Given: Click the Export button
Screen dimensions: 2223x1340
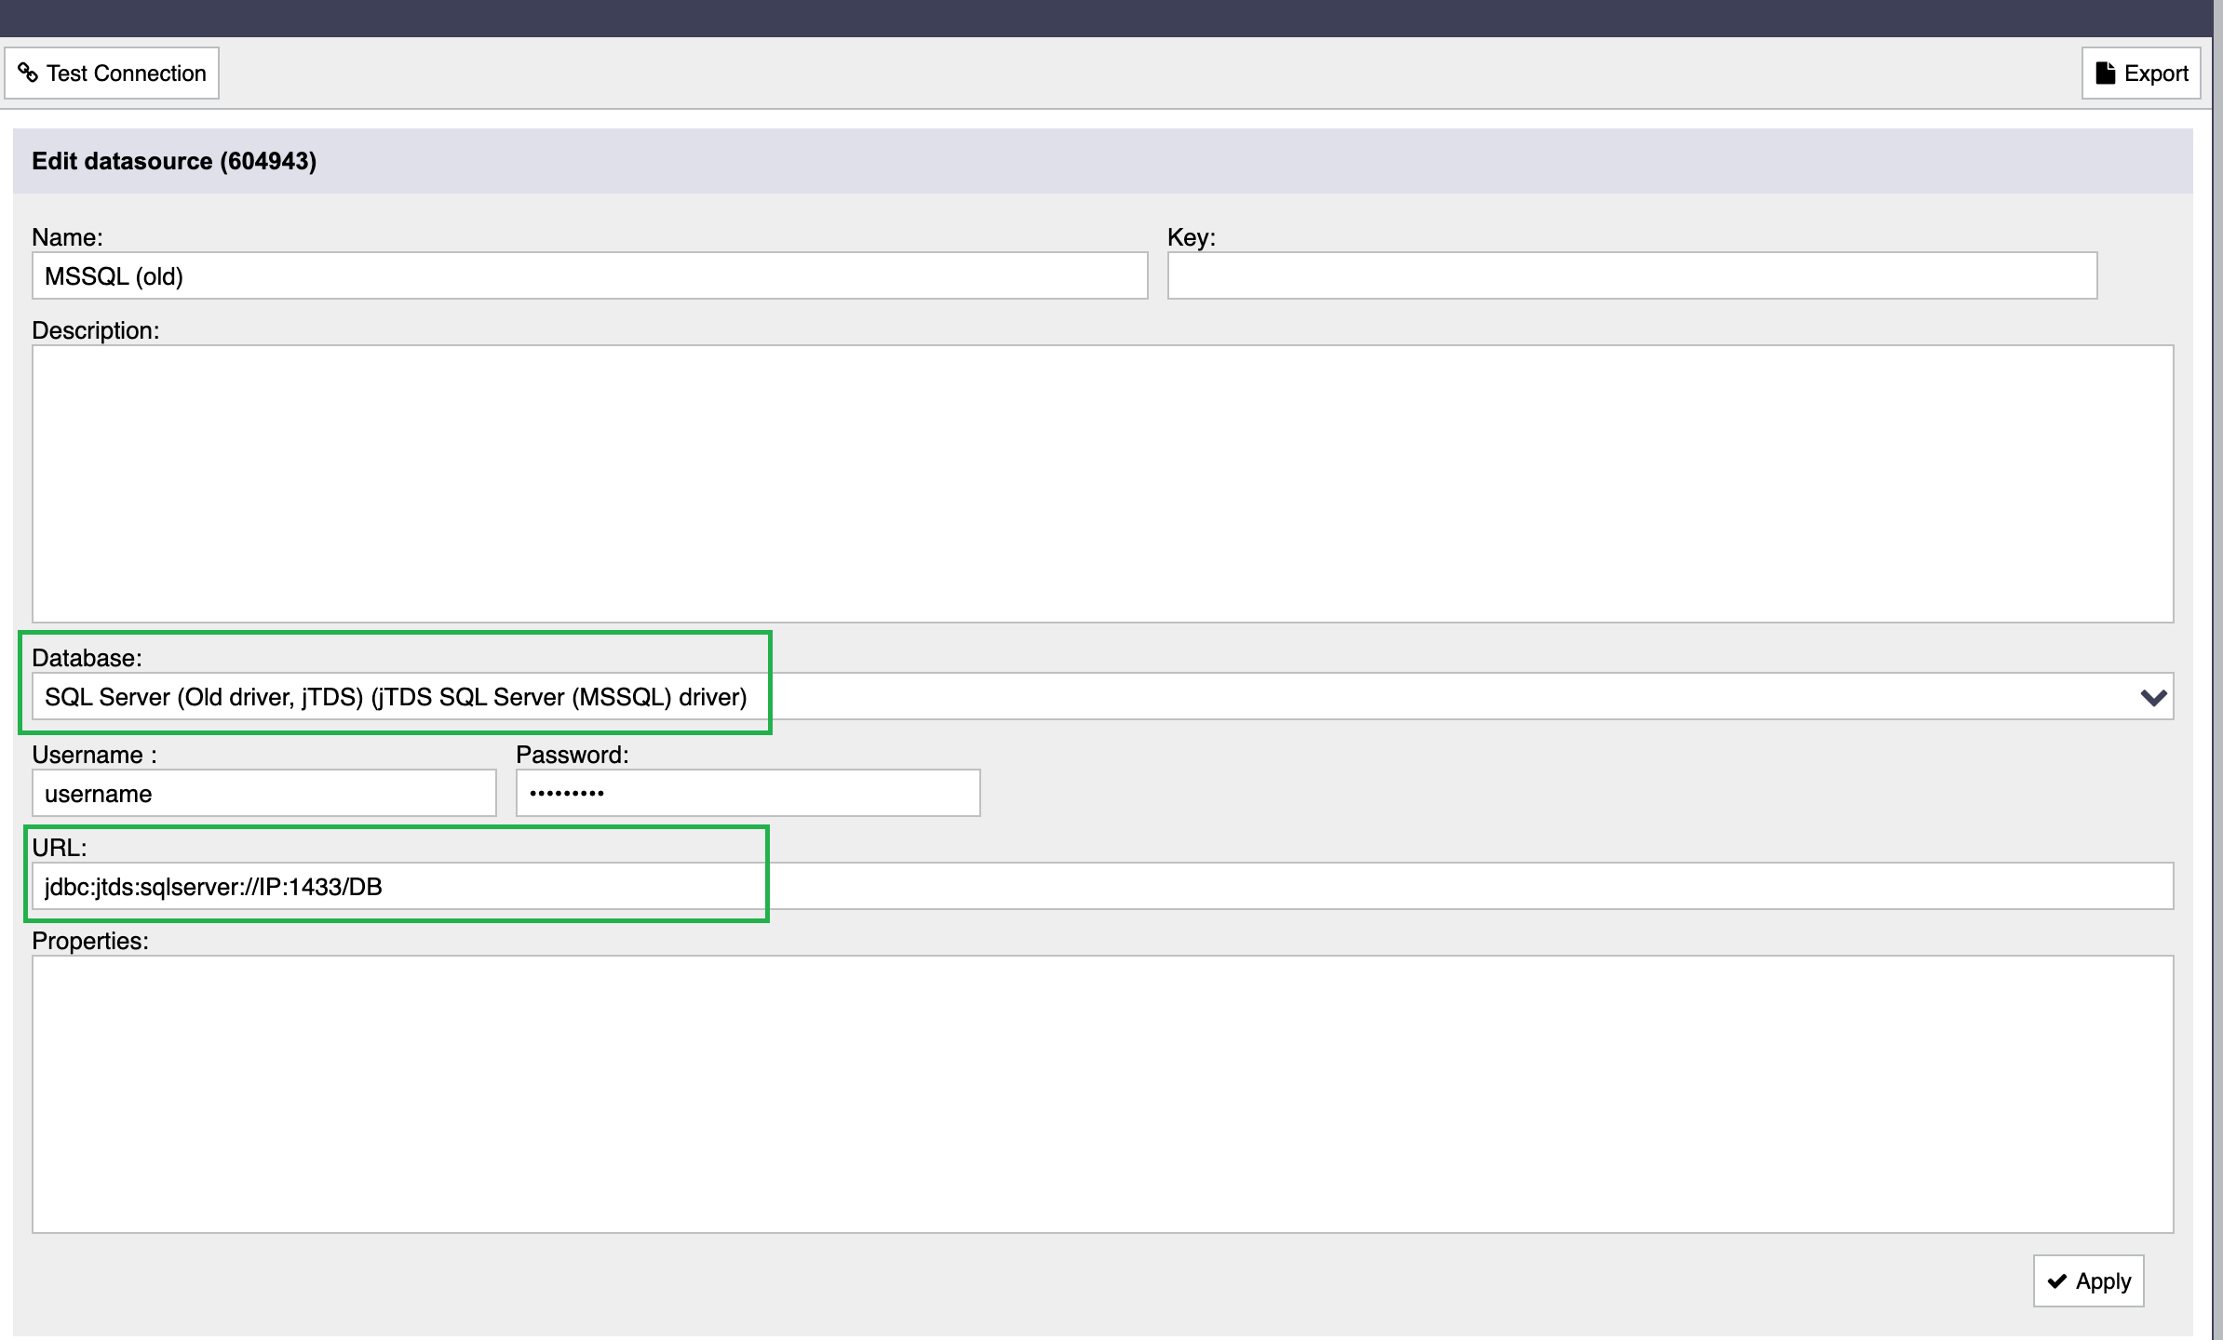Looking at the screenshot, I should coord(2141,74).
